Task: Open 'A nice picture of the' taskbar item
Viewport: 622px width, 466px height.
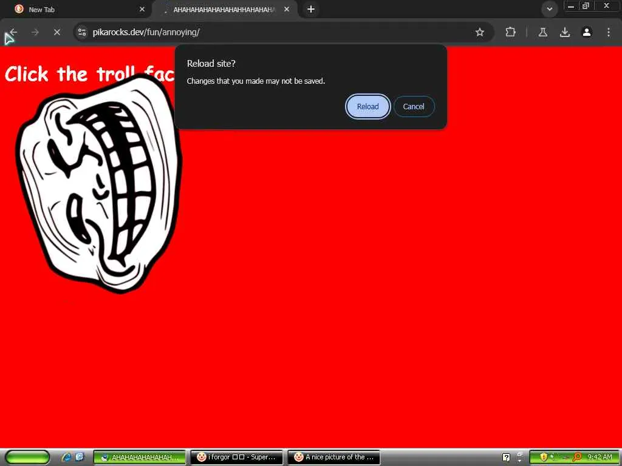Action: 333,458
